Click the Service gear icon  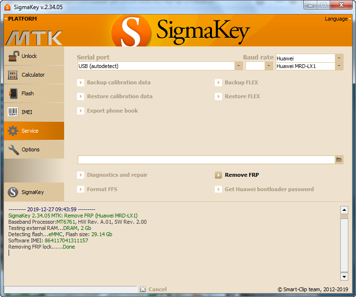tap(13, 131)
